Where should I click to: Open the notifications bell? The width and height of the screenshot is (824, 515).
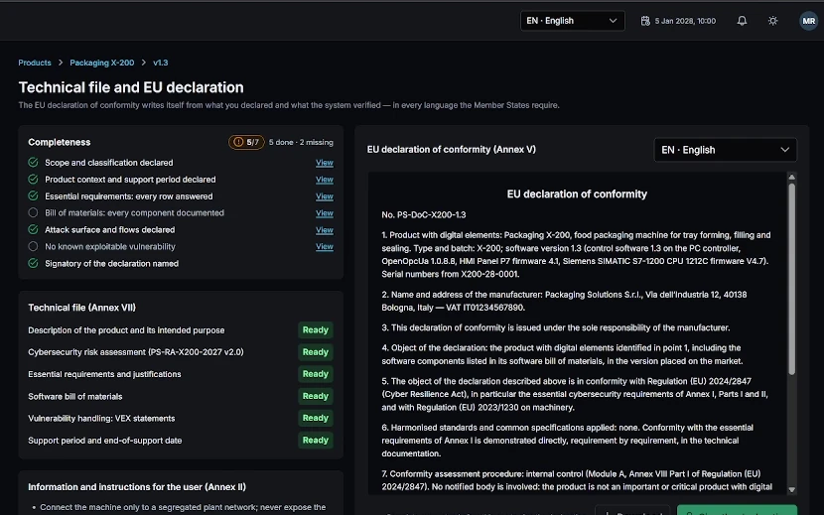click(x=742, y=21)
